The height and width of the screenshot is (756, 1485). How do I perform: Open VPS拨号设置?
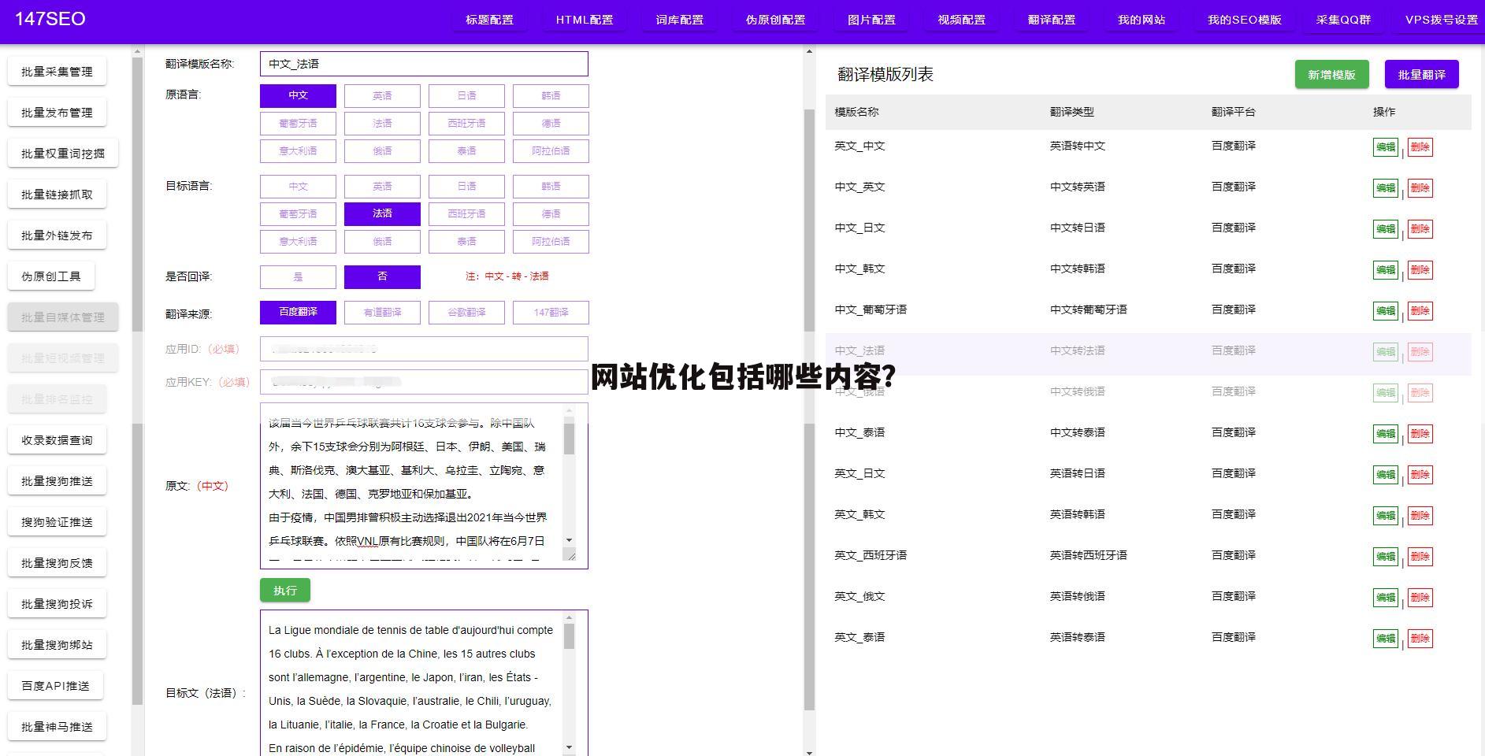click(x=1441, y=20)
